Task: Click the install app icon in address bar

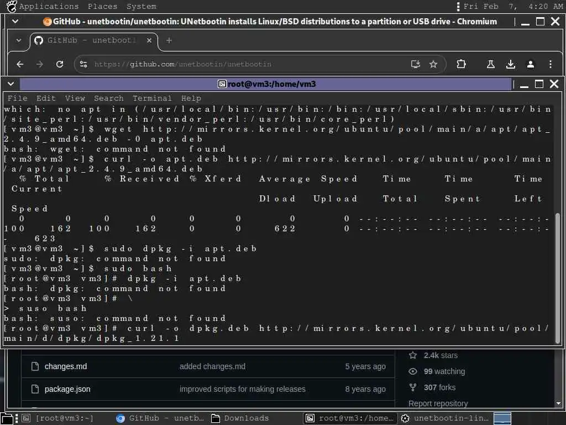Action: tap(416, 64)
